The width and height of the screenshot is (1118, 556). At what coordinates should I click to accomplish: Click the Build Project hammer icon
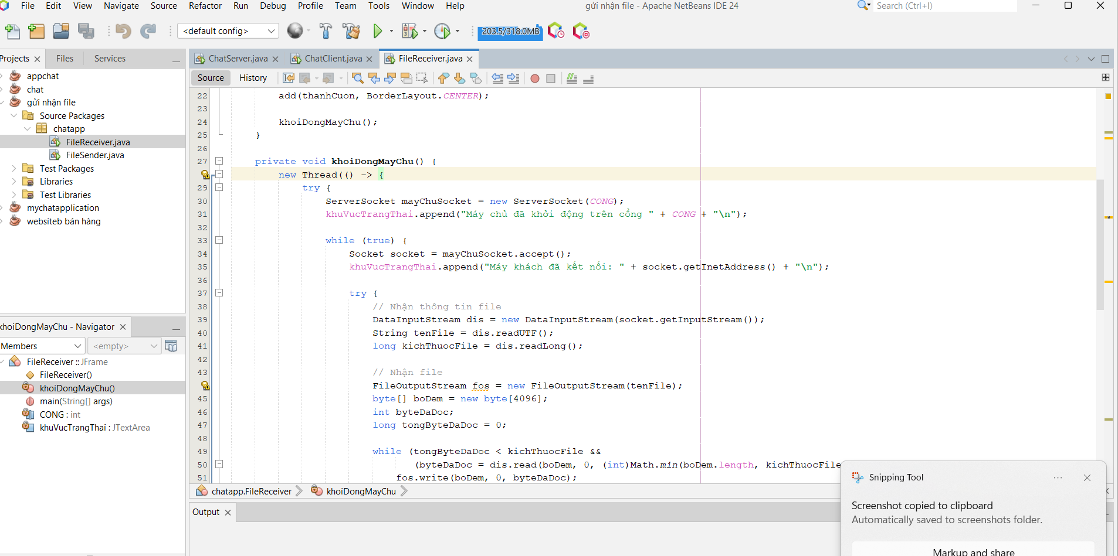[326, 31]
